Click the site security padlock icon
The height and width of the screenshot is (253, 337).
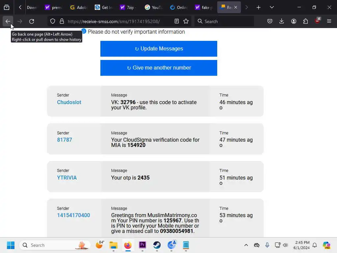pos(62,21)
